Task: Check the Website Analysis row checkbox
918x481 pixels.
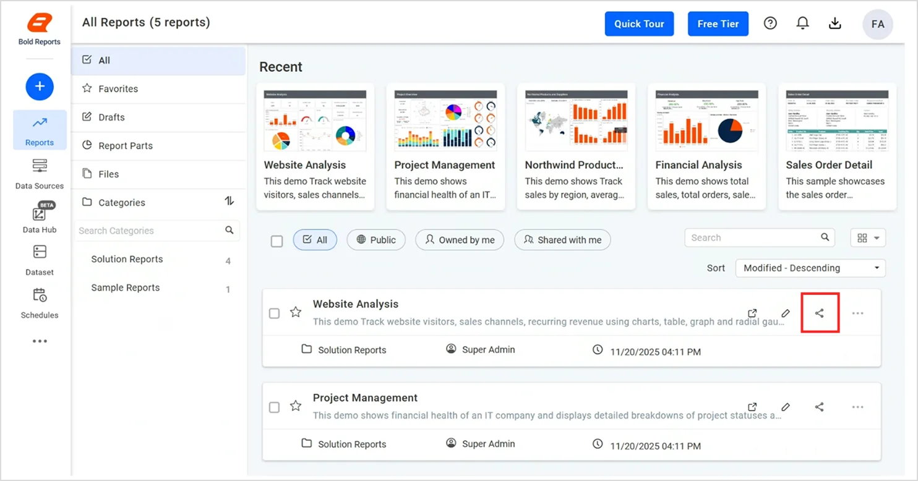Action: tap(274, 313)
